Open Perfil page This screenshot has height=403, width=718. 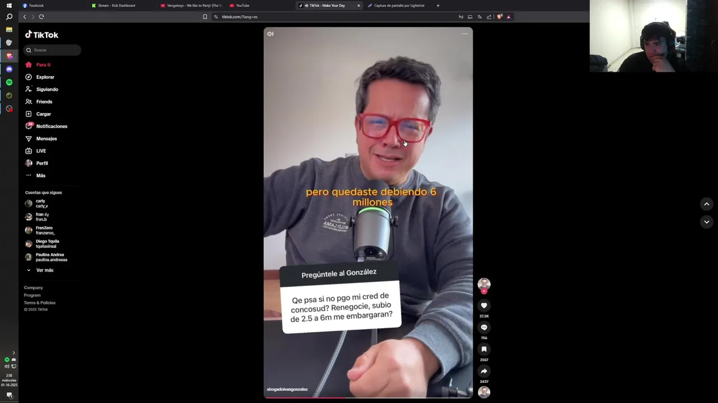click(x=36, y=163)
